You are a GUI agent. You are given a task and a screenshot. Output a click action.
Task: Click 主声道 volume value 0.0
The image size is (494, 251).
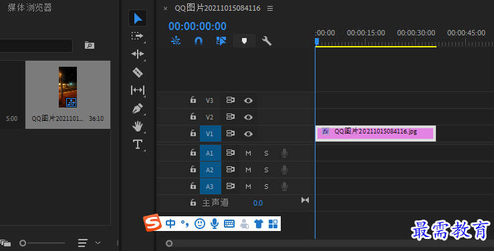(258, 203)
